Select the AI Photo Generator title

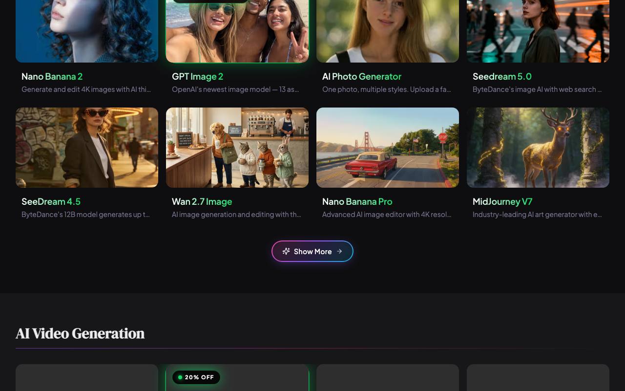tap(362, 76)
